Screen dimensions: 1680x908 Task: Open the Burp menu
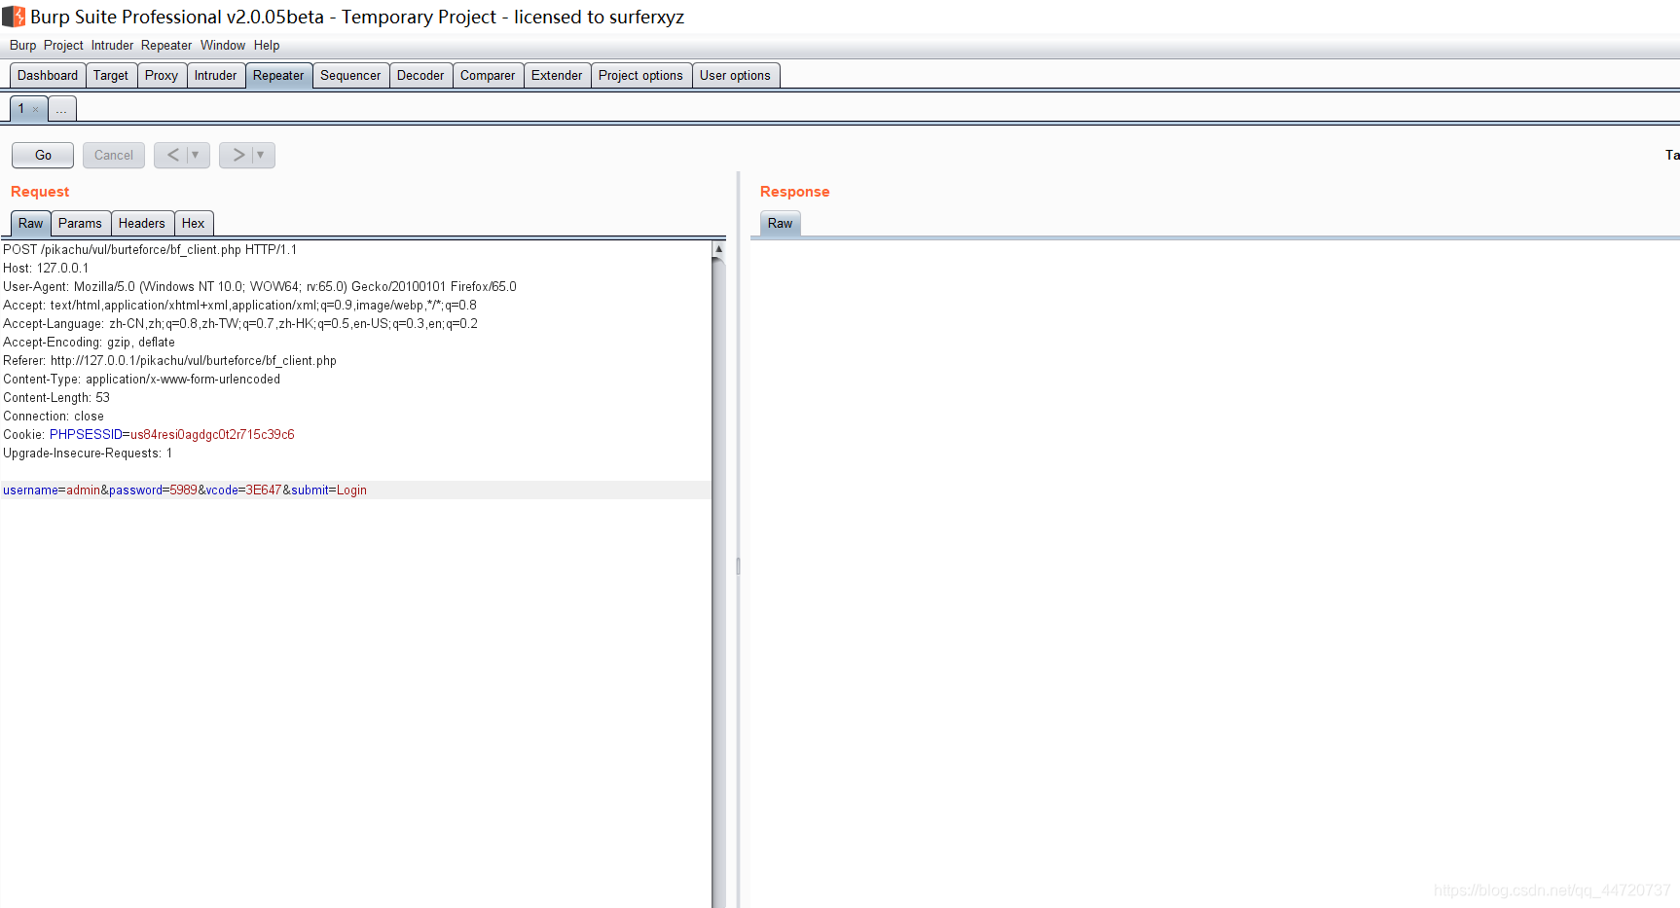tap(22, 45)
